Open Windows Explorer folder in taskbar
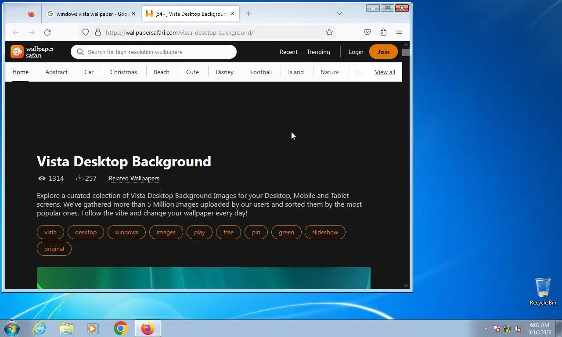 [66, 328]
